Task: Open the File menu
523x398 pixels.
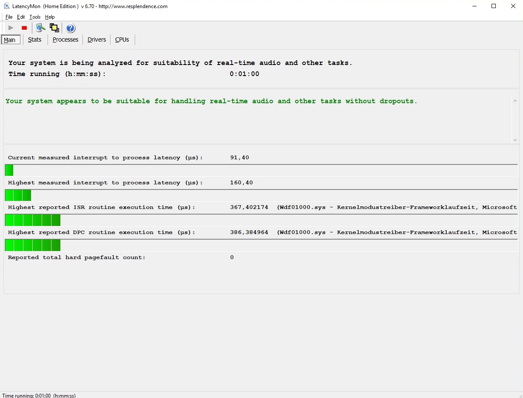Action: pyautogui.click(x=9, y=17)
